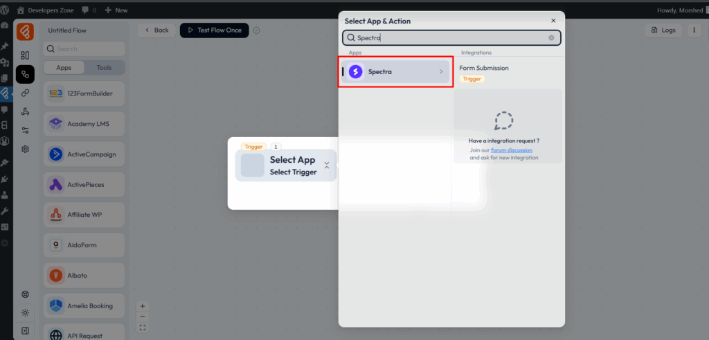Open the Flows icon in sidebar
The width and height of the screenshot is (709, 340).
[25, 74]
